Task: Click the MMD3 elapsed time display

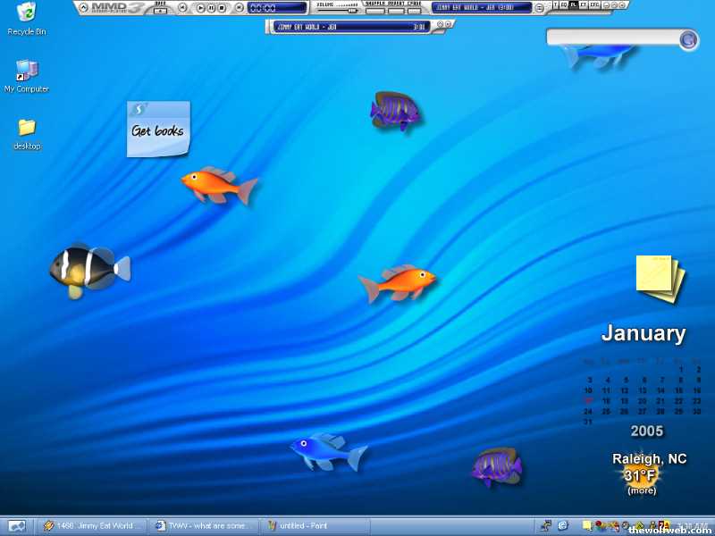Action: click(277, 8)
